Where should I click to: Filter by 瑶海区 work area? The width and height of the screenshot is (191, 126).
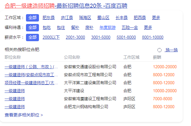(85, 18)
